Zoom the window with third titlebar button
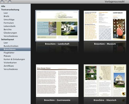This screenshot has width=129, height=104. (x=10, y=1)
